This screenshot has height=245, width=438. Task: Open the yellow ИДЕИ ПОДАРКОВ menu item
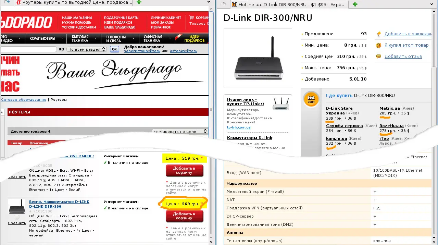click(x=194, y=38)
